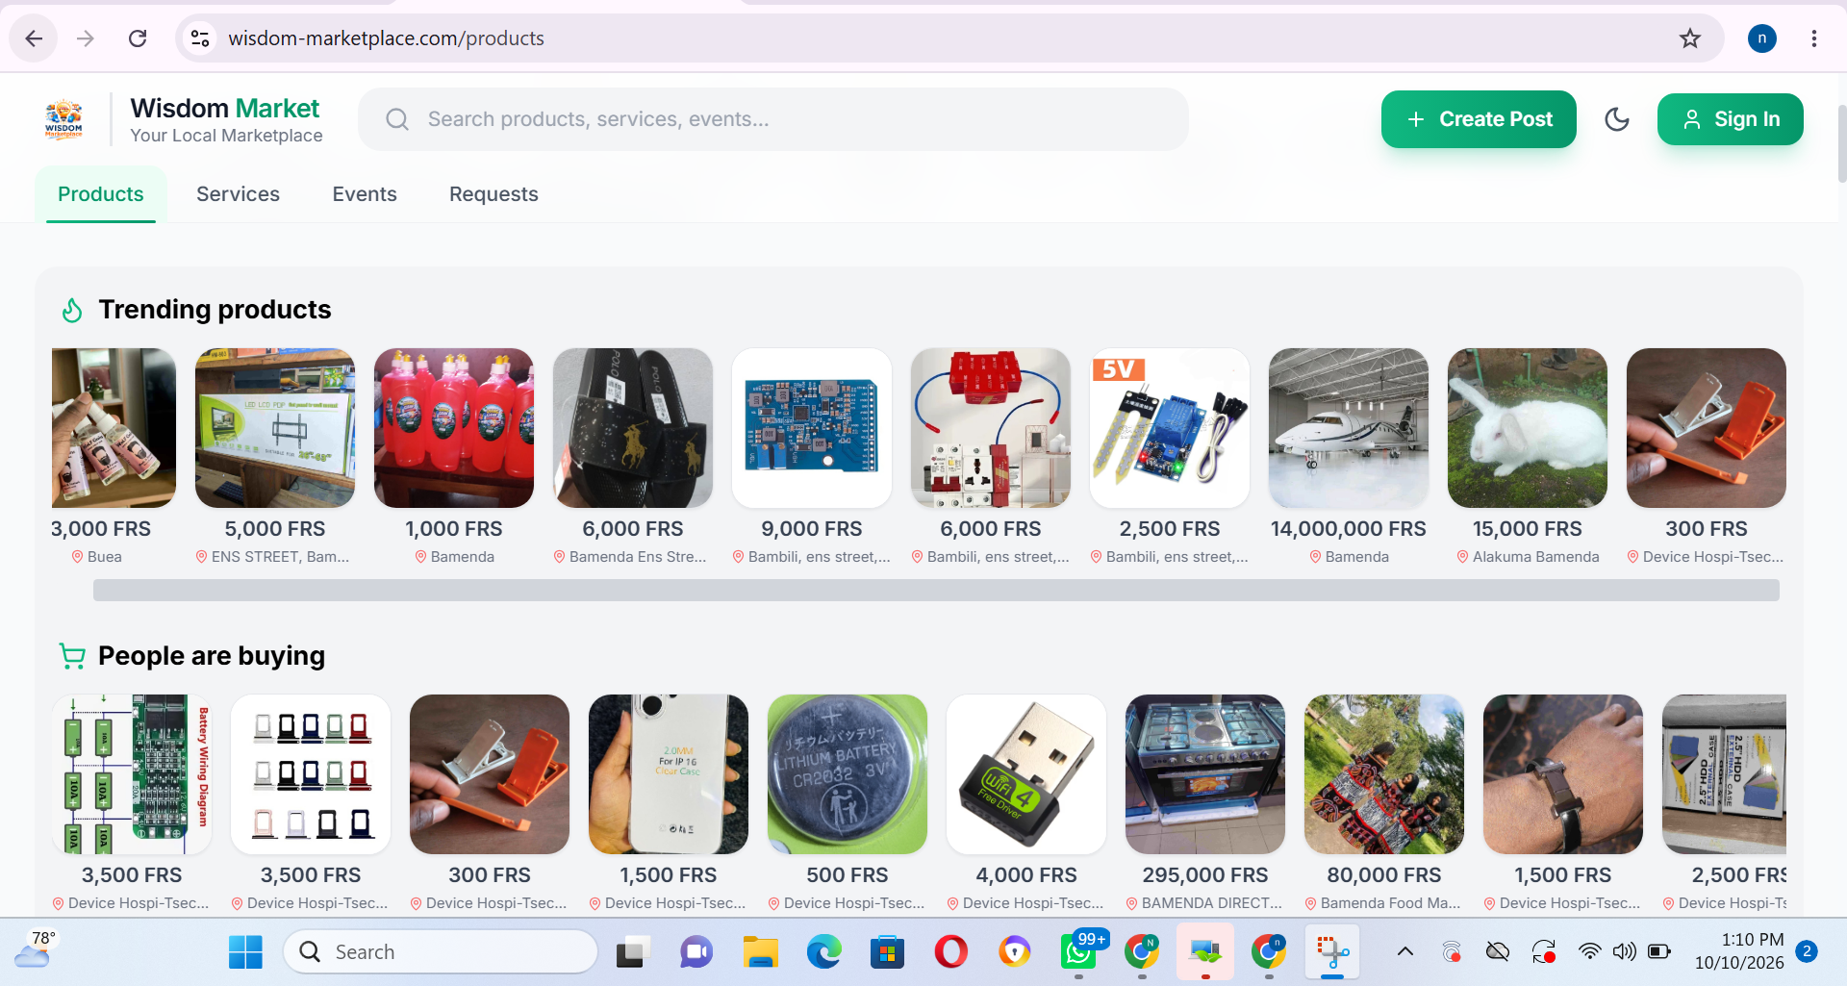View the CR2032 lithium battery product
The width and height of the screenshot is (1847, 986).
point(847,774)
